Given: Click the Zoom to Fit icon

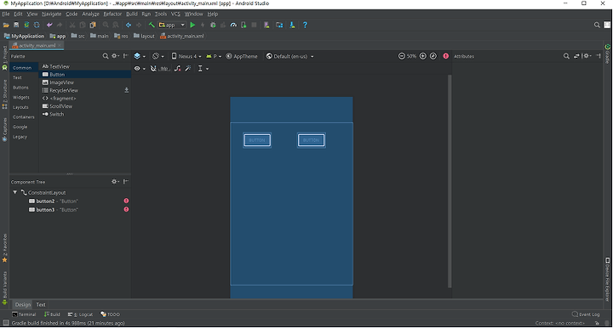Looking at the screenshot, I should click(x=433, y=56).
